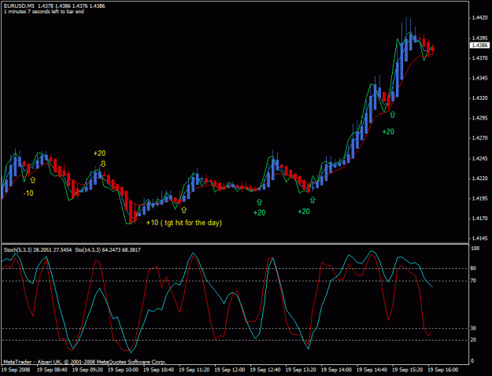This screenshot has height=376, width=492.
Task: Click the '19 Sep 11:20' time axis label
Action: 194,370
